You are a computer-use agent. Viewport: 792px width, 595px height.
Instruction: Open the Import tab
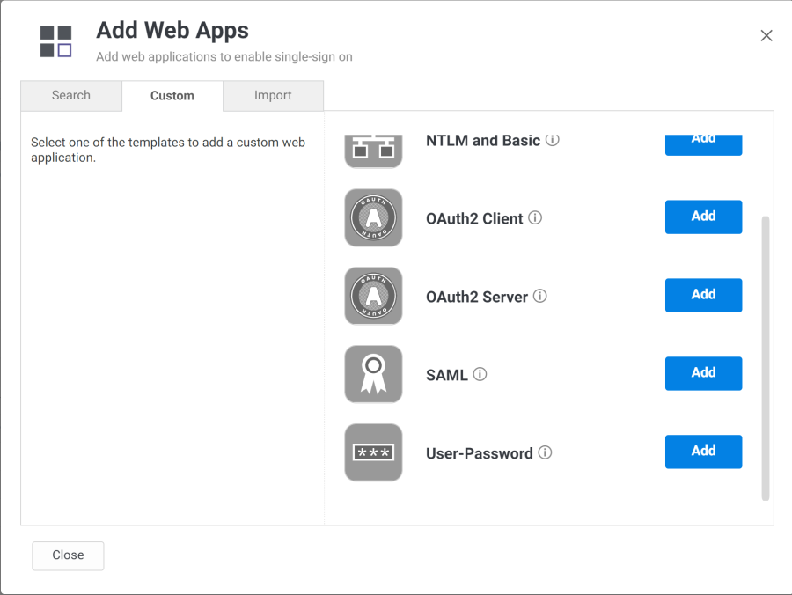point(273,96)
